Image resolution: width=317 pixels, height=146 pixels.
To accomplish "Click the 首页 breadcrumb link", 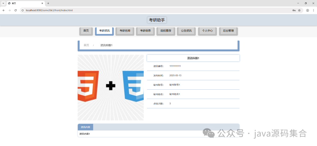I will (86, 45).
